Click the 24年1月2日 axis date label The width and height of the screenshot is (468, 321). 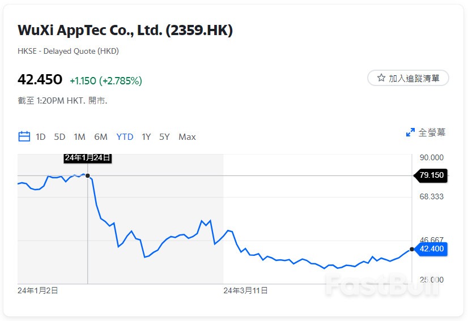pyautogui.click(x=37, y=290)
